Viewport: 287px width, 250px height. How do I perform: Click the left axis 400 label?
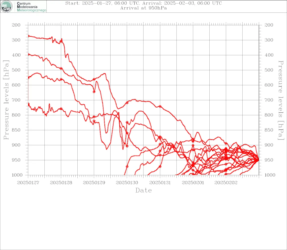pyautogui.click(x=16, y=55)
